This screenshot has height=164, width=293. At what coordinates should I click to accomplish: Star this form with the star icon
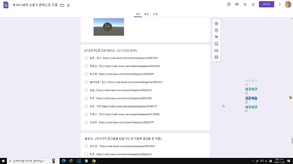coord(68,5)
